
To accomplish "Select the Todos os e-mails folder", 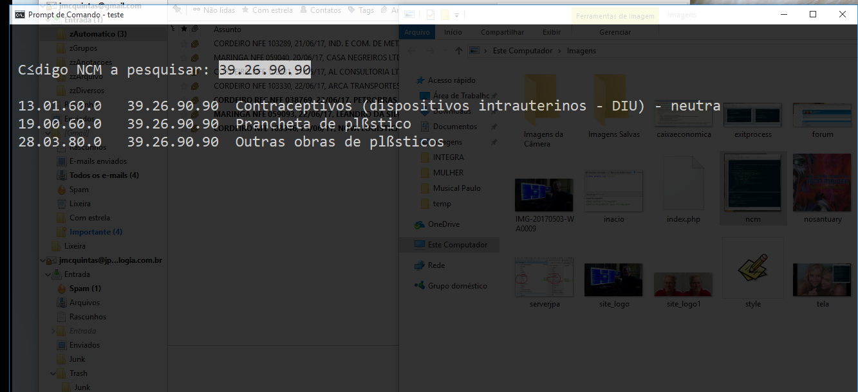I will coord(104,175).
